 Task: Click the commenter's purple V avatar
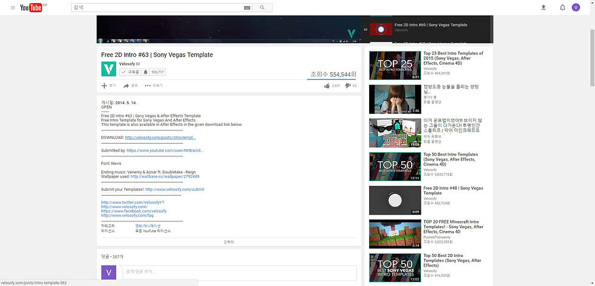[109, 273]
